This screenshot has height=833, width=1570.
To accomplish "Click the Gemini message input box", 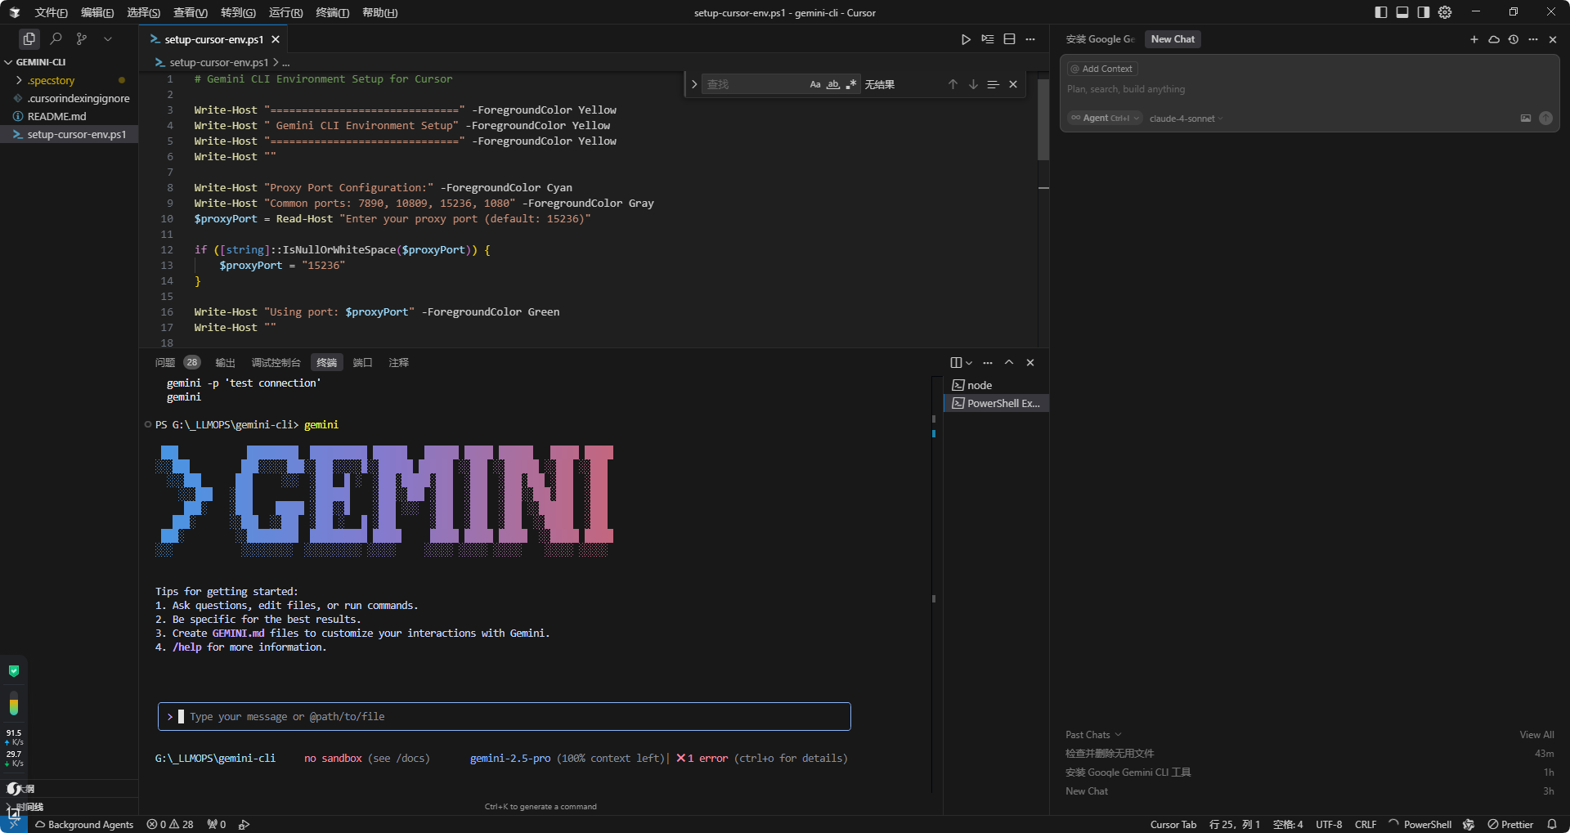I will tap(505, 716).
